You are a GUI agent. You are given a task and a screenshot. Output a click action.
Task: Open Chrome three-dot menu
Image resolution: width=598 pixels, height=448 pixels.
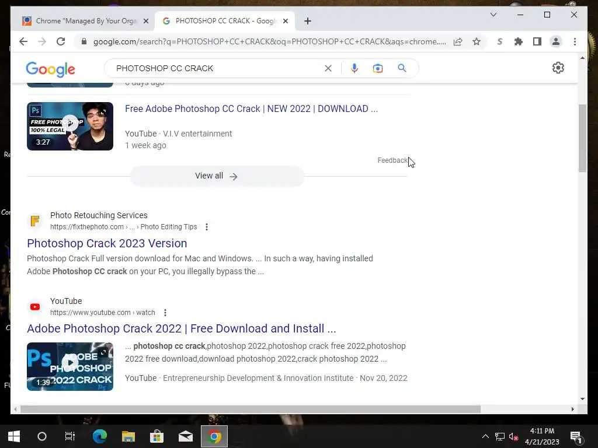[x=575, y=41]
